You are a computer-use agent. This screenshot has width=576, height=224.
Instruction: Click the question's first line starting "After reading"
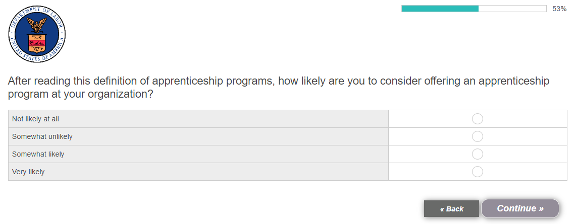pos(279,81)
